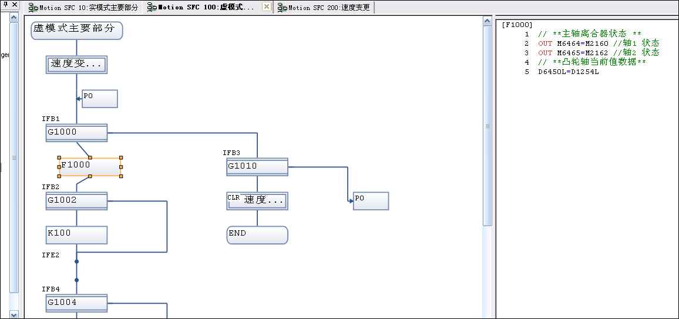
Task: Select the G1000 transition block
Action: coord(76,133)
